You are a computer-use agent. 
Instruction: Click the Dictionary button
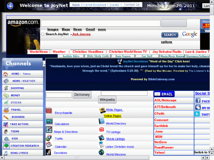82,95
